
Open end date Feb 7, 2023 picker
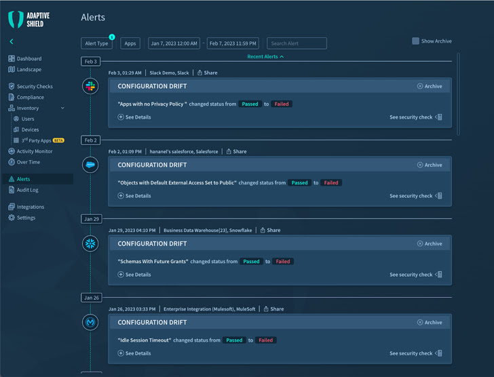[x=233, y=43]
